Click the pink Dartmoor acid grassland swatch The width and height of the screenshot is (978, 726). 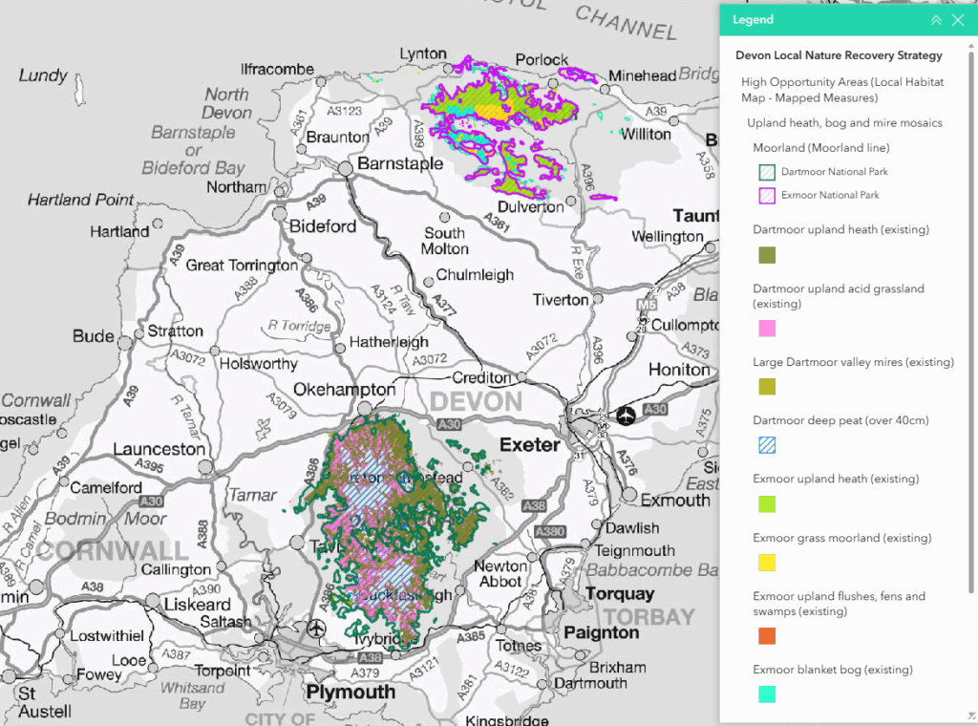766,329
